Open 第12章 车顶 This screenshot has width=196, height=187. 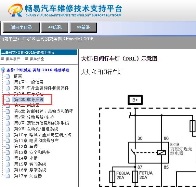(26, 146)
